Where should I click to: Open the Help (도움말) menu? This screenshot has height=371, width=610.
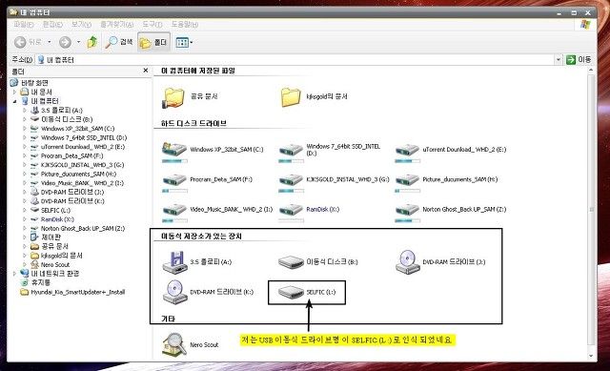(x=185, y=25)
